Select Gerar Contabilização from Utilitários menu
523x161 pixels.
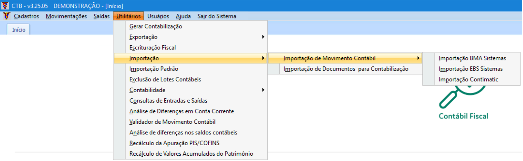tap(155, 26)
